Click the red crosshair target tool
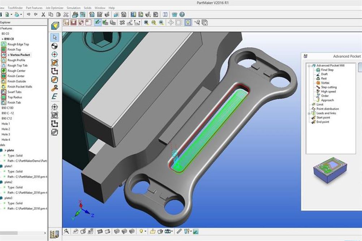 55,54
